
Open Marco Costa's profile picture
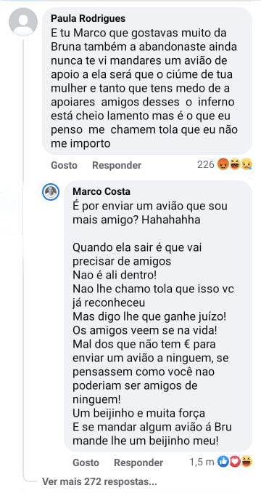pyautogui.click(x=51, y=191)
